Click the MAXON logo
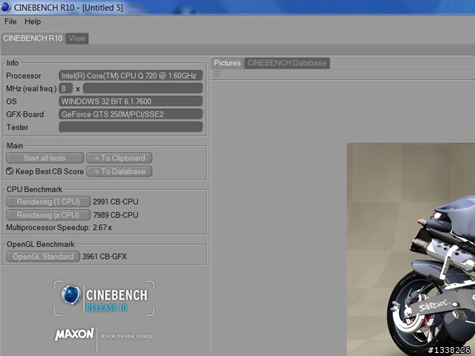 click(x=74, y=334)
